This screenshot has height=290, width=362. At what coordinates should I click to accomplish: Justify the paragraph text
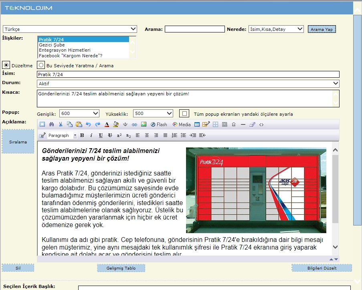click(165, 135)
